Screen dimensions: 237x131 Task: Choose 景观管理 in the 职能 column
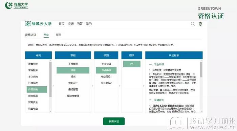pos(73,89)
